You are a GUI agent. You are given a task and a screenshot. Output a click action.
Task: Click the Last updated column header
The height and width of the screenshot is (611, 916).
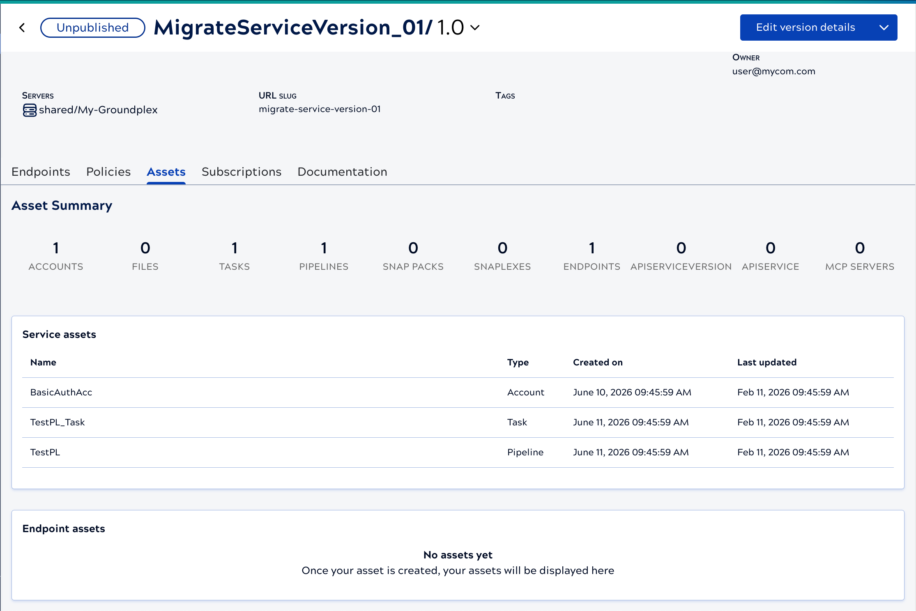tap(767, 362)
